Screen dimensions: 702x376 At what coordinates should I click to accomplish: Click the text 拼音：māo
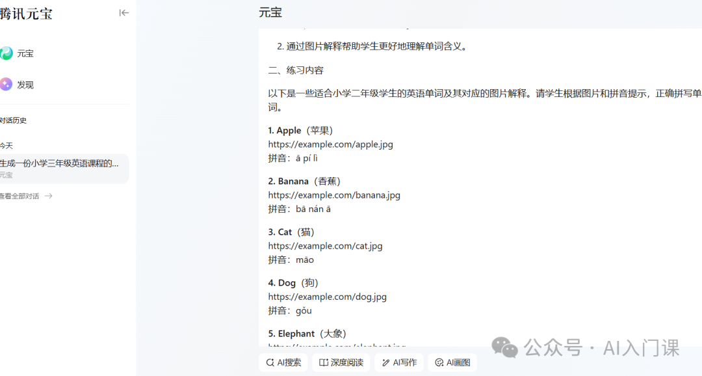tap(291, 260)
